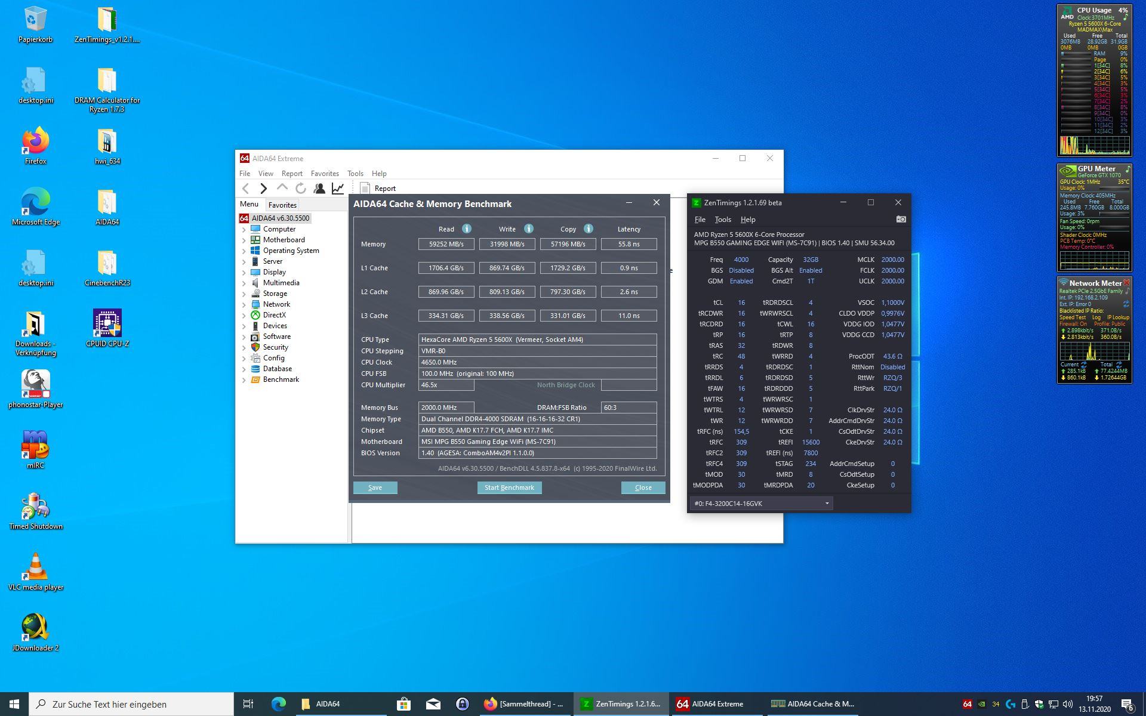Open the Firefox desktop shortcut
Screen dimensions: 1146x716
pyautogui.click(x=35, y=146)
